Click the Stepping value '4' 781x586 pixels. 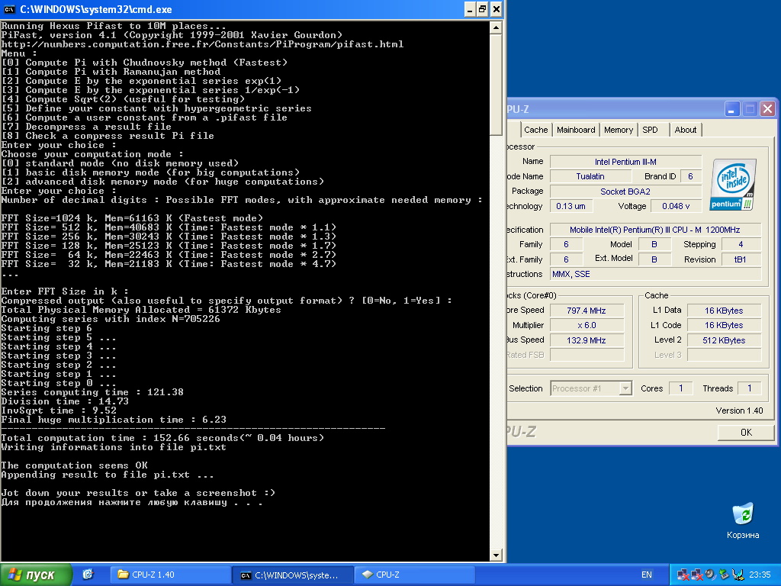tap(741, 244)
